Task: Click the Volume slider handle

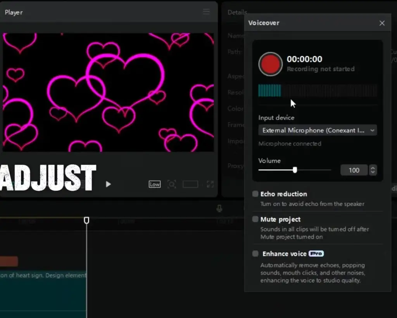Action: (x=295, y=170)
